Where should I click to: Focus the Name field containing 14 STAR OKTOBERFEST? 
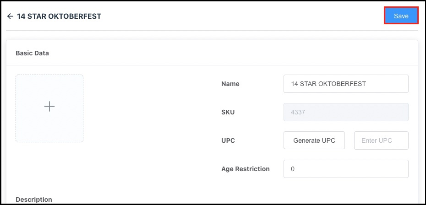click(x=346, y=84)
